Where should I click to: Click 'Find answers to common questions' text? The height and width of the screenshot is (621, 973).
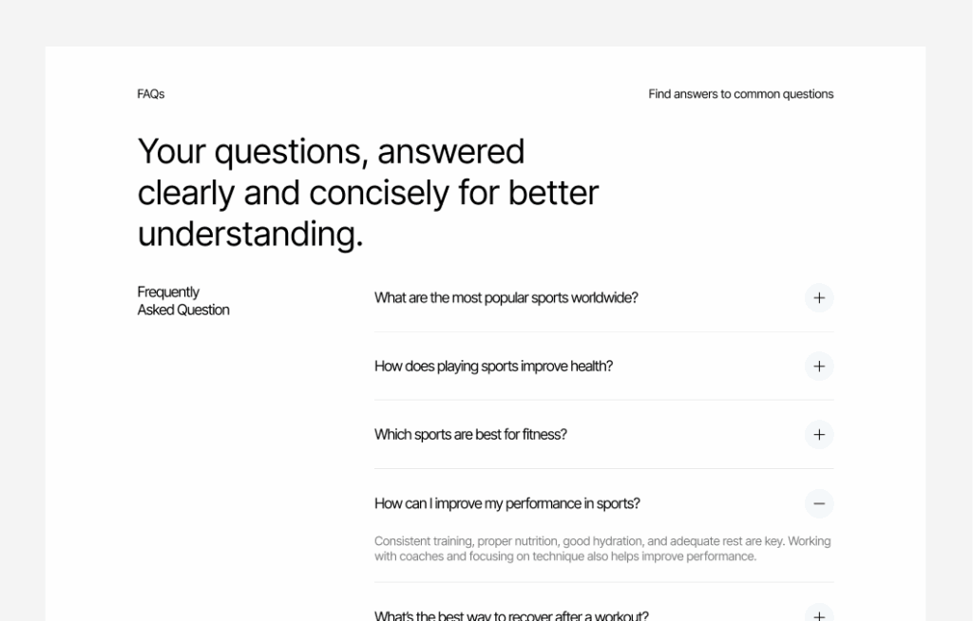pyautogui.click(x=741, y=94)
